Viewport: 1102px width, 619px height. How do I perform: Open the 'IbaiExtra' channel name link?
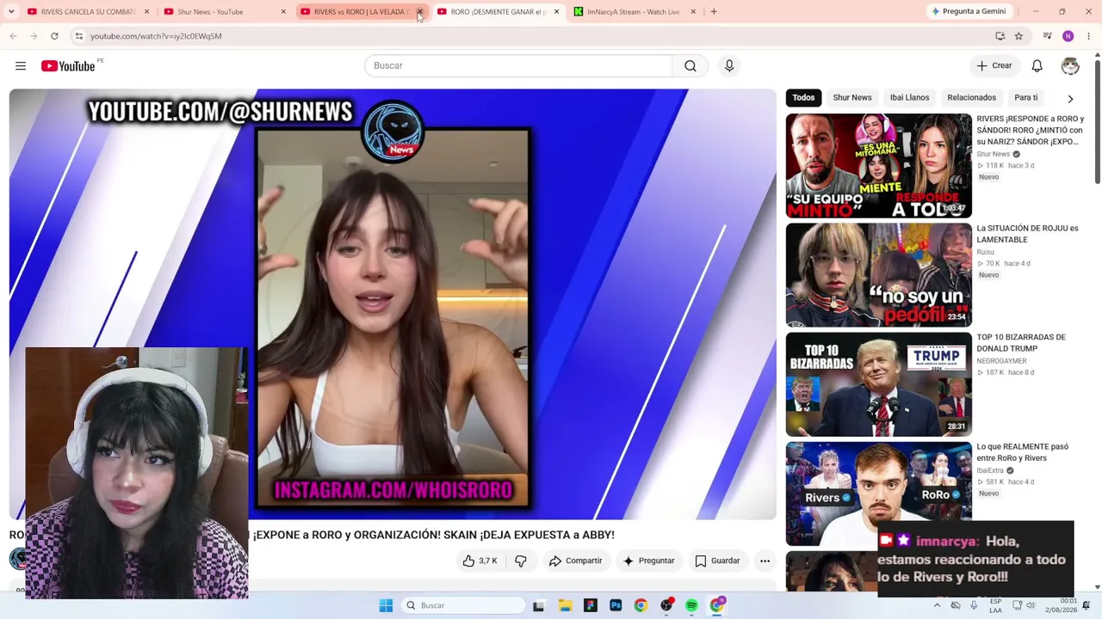tap(990, 470)
